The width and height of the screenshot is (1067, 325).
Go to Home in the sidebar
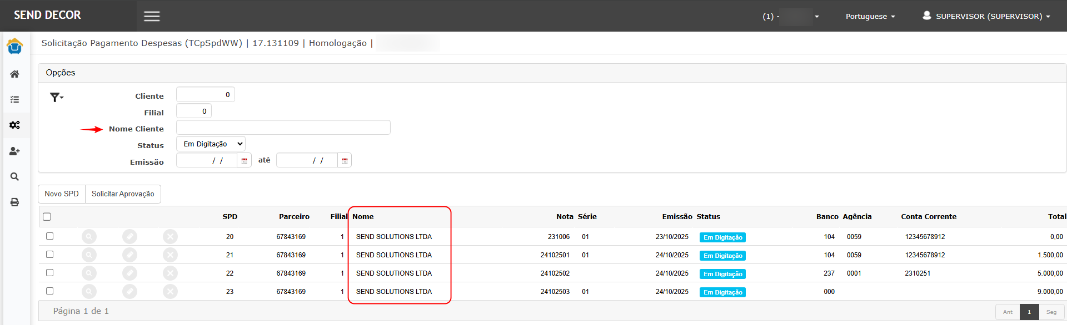[x=15, y=74]
